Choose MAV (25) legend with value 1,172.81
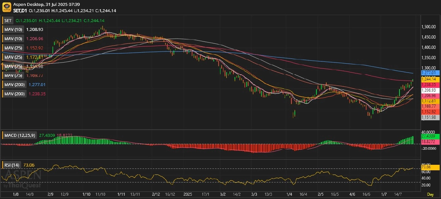The height and width of the screenshot is (199, 441). point(13,57)
